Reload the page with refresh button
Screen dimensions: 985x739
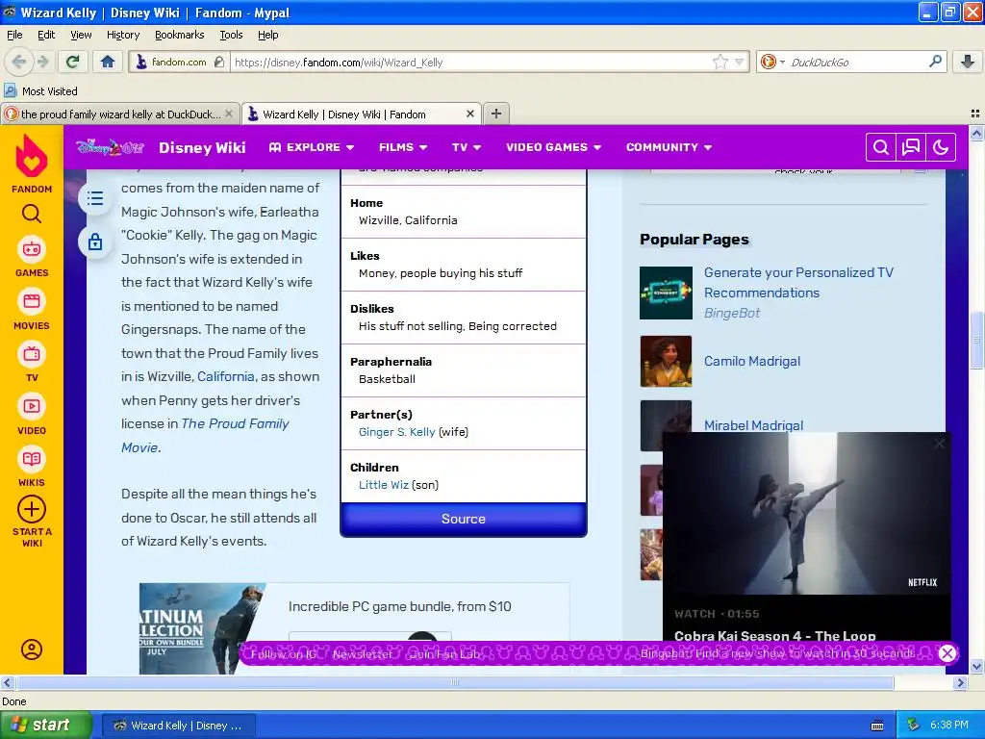73,62
